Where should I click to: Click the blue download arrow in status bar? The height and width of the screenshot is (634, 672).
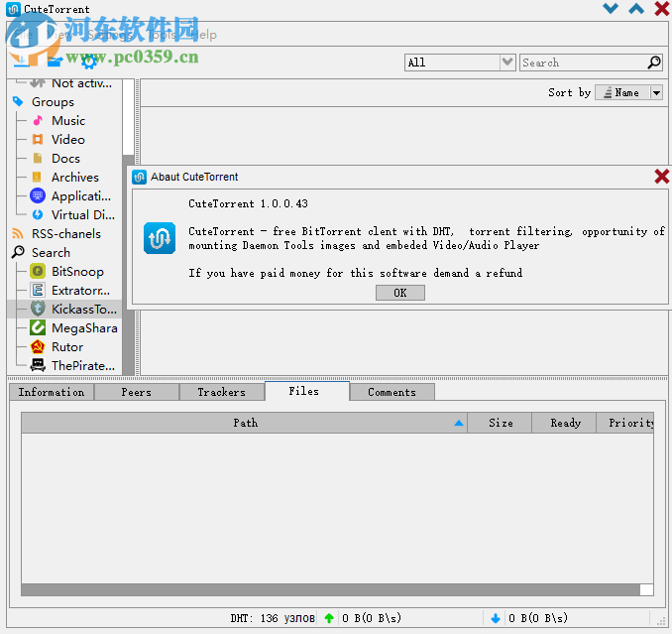click(496, 618)
